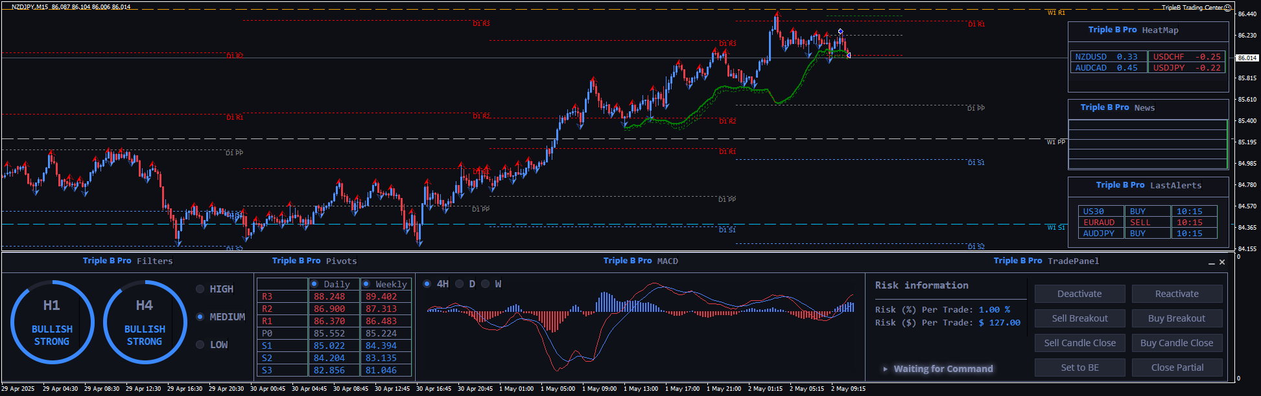
Task: Close the Triple B Pro bottom panel
Action: (1222, 262)
